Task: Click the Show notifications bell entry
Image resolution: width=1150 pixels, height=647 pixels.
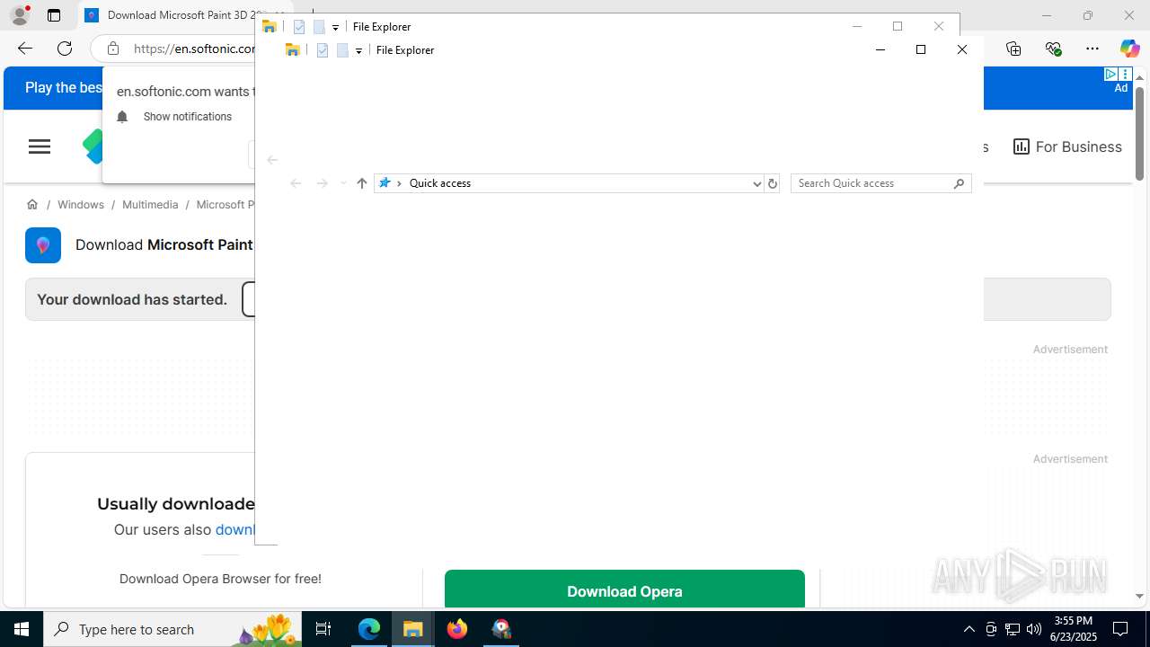Action: pos(174,117)
